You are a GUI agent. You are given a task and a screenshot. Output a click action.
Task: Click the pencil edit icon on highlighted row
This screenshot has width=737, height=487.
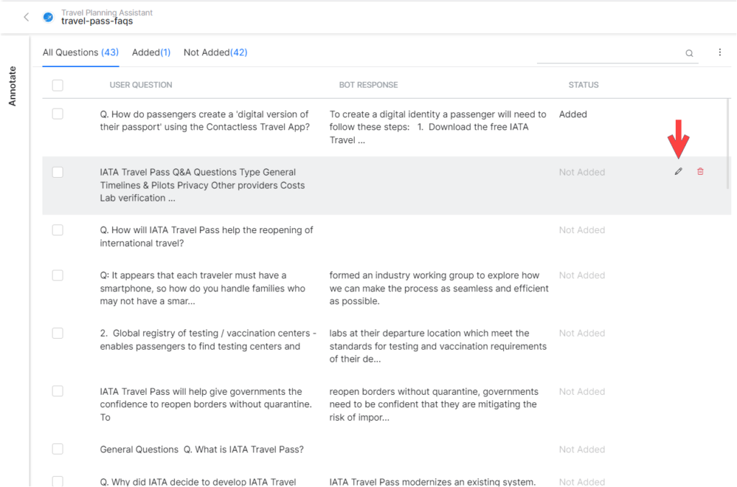(678, 172)
